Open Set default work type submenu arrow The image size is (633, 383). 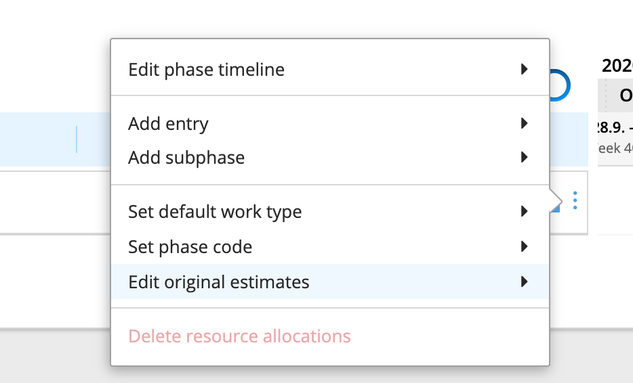click(x=524, y=212)
